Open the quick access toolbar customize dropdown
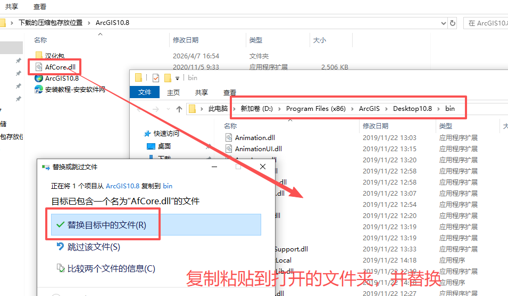508x296 pixels. pos(177,78)
